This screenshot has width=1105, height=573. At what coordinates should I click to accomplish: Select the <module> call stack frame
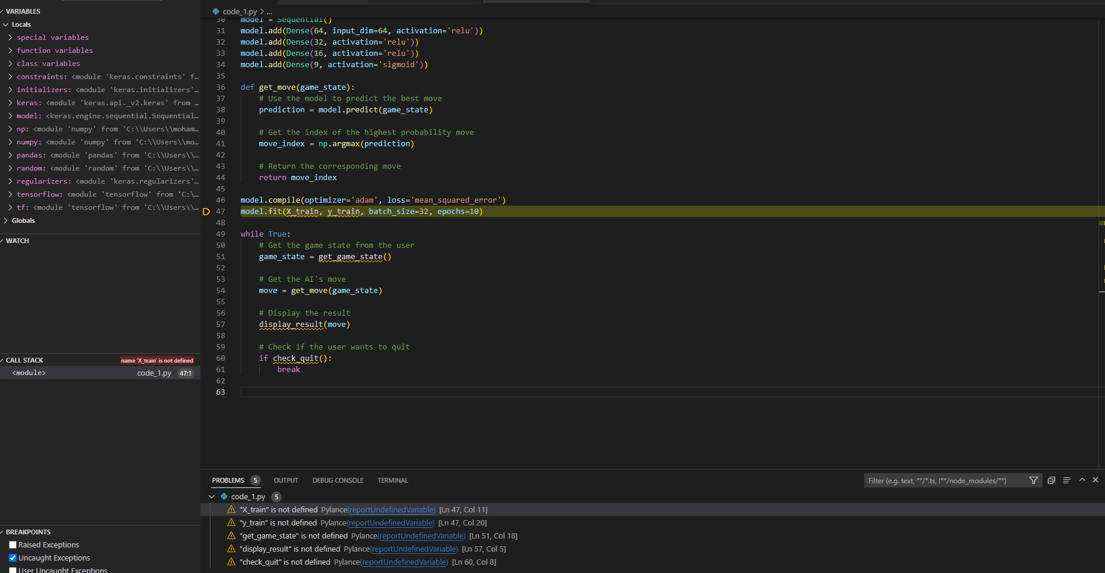[29, 373]
